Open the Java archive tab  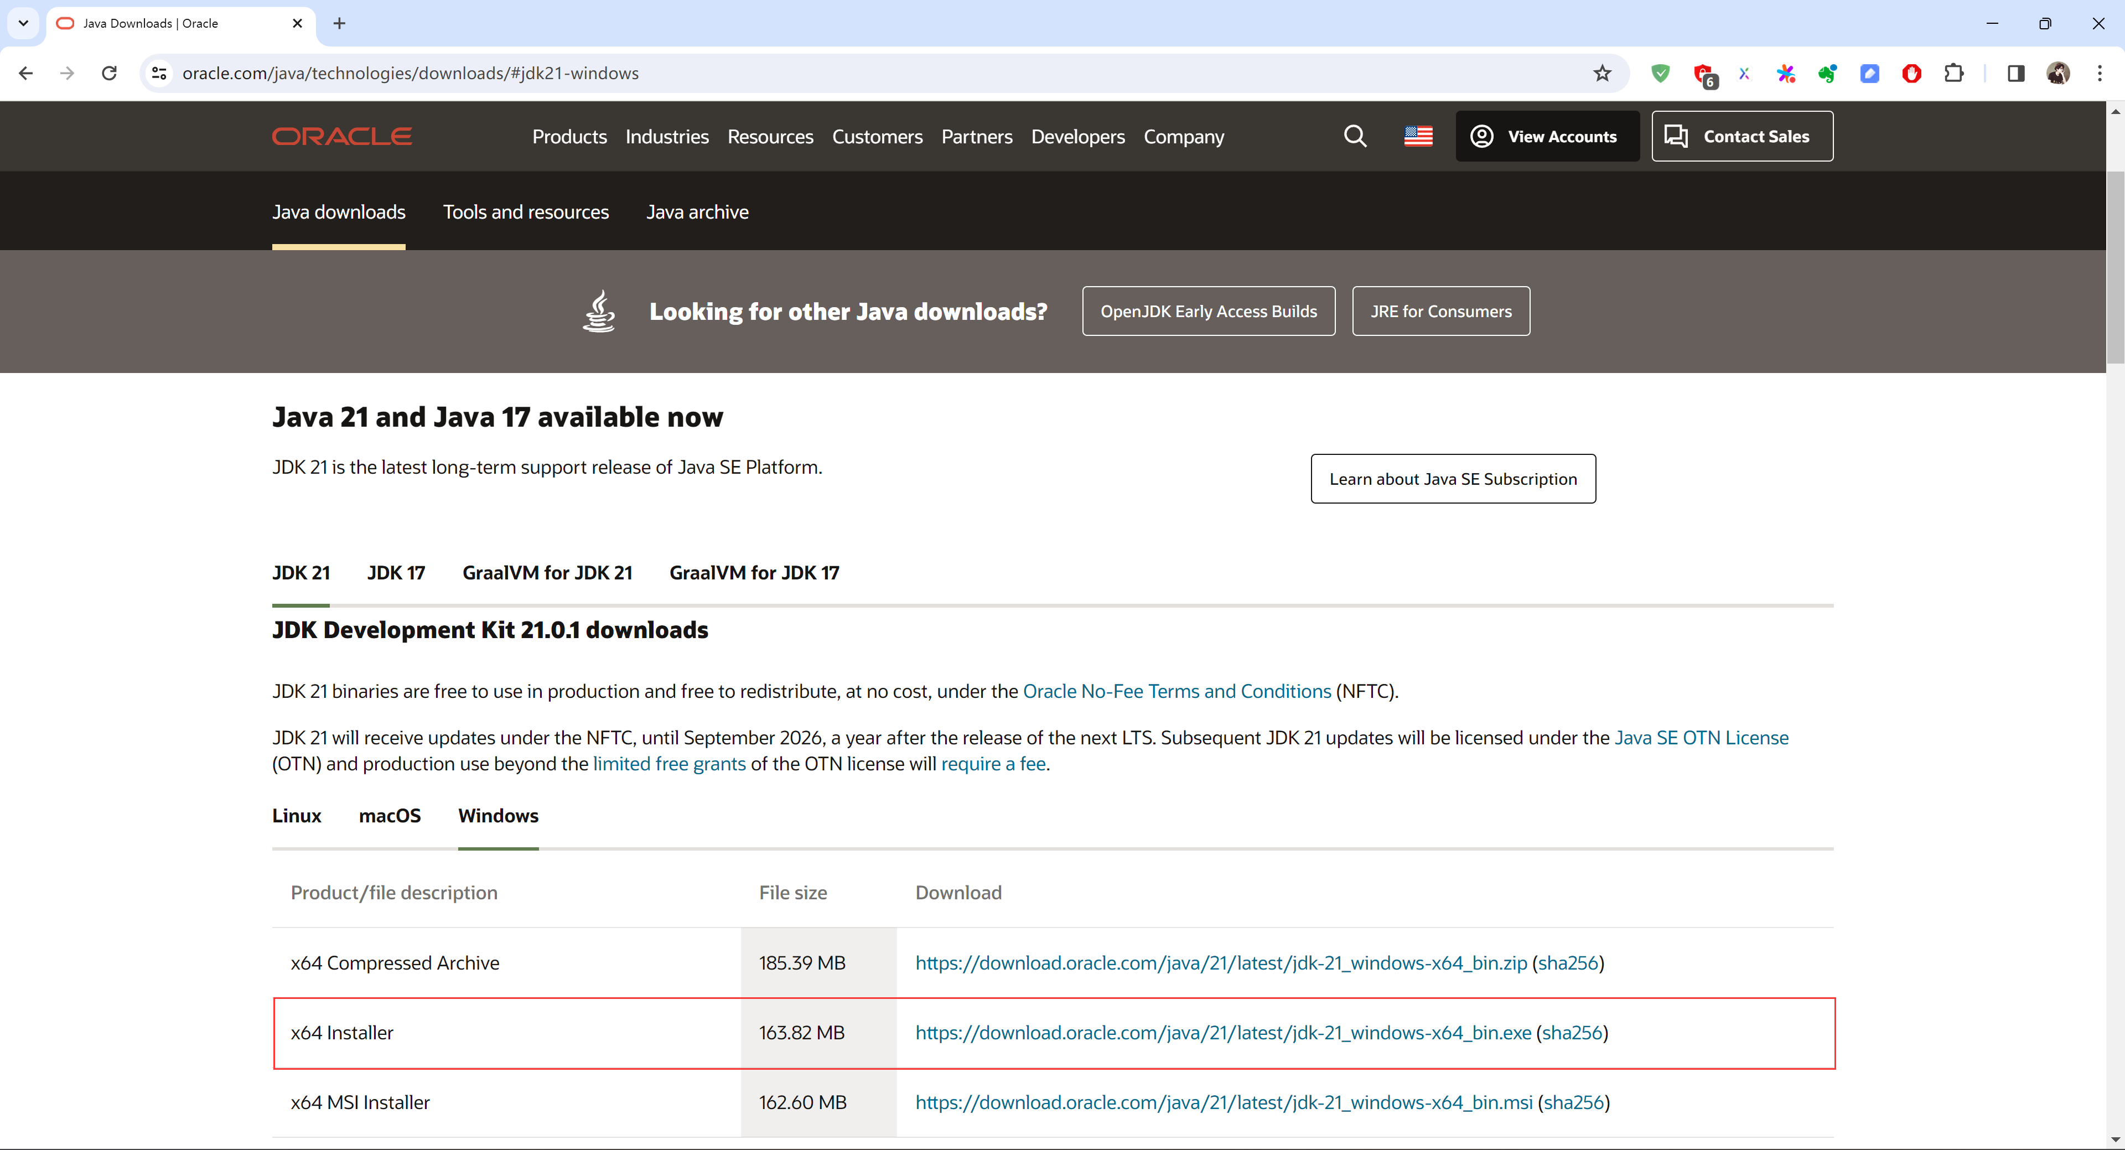tap(697, 212)
